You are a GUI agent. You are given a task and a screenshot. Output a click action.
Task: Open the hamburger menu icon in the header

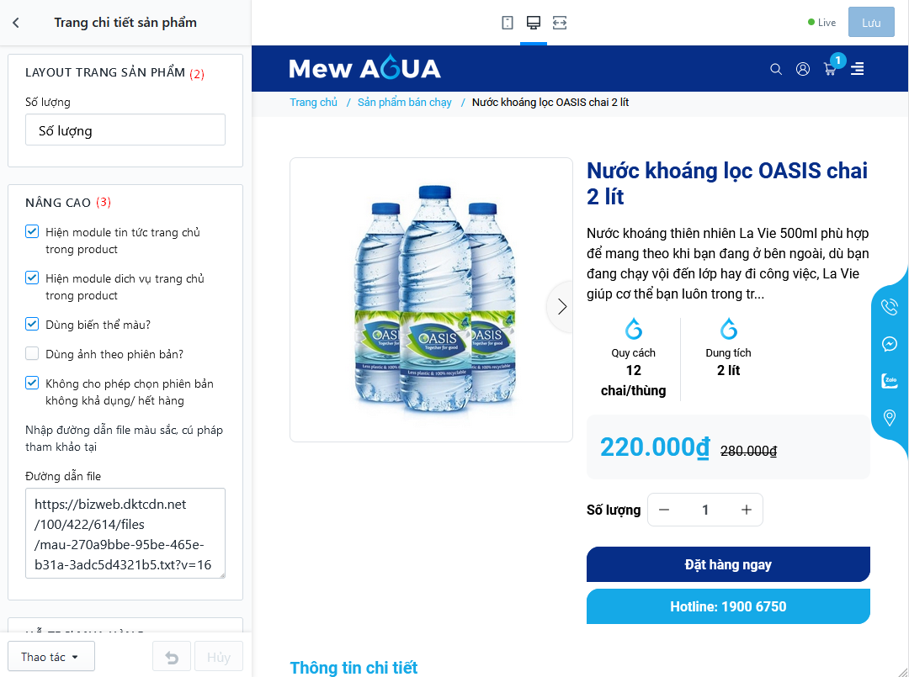(x=857, y=69)
